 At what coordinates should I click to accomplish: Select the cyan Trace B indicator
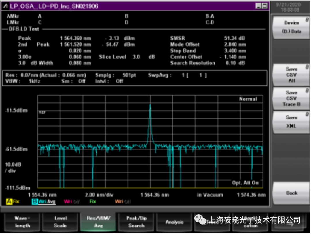[35, 202]
